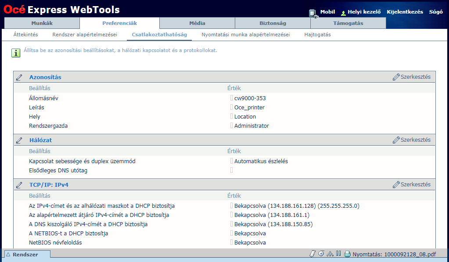449x262 pixels.
Task: Click the pause icon in the status bar
Action: pyautogui.click(x=338, y=253)
